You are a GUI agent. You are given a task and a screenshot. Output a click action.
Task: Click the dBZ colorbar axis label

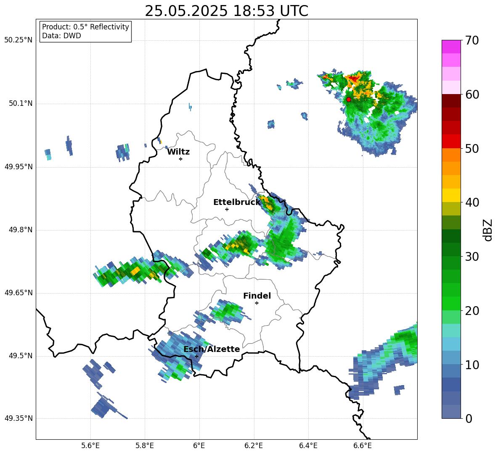pos(487,230)
